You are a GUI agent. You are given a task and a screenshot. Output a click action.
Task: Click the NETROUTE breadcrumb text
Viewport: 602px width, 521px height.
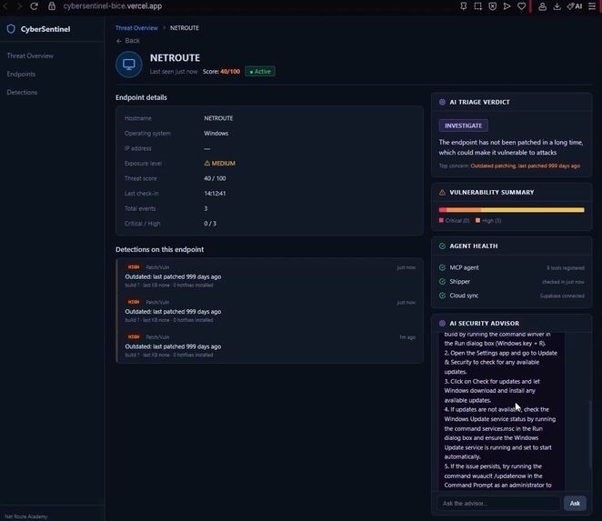[x=185, y=28]
